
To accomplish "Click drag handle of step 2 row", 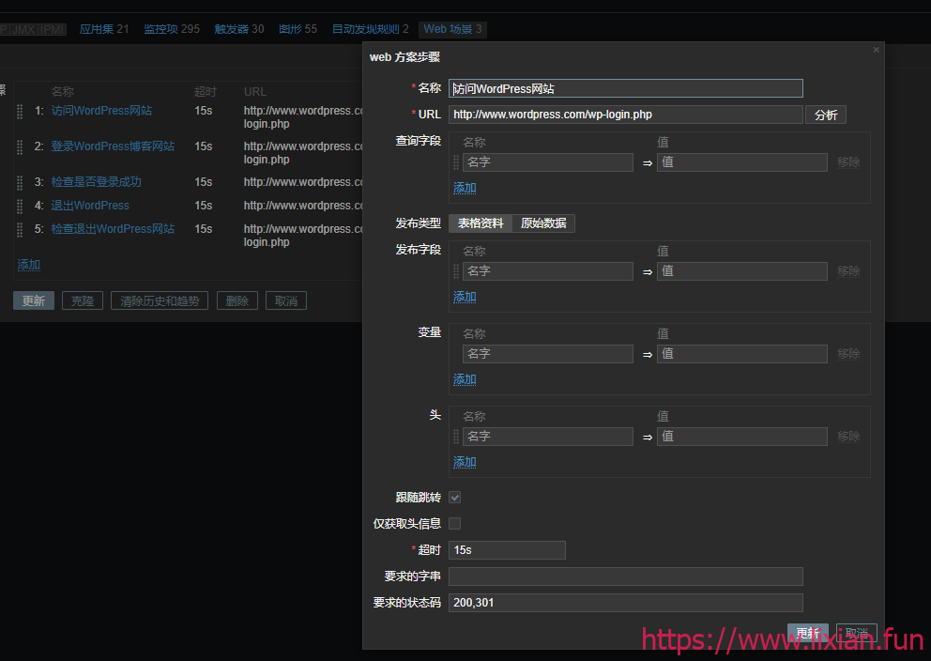I will tap(20, 146).
